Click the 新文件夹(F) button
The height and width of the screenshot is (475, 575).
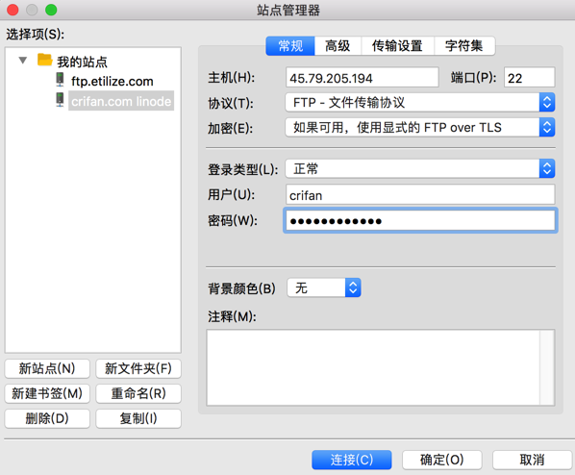(x=138, y=368)
